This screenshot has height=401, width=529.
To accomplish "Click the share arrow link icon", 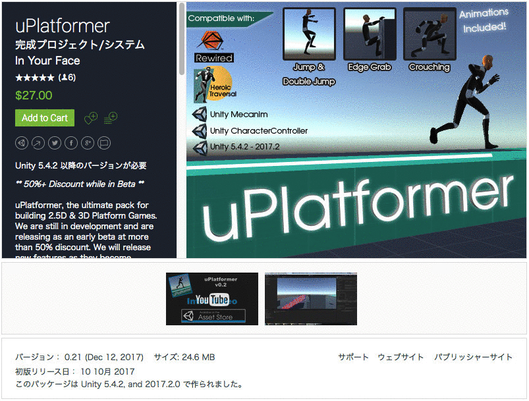I will point(38,143).
